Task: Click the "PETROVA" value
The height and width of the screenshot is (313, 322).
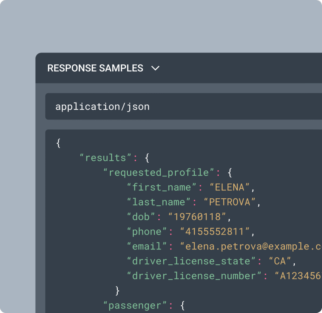Action: click(x=230, y=202)
